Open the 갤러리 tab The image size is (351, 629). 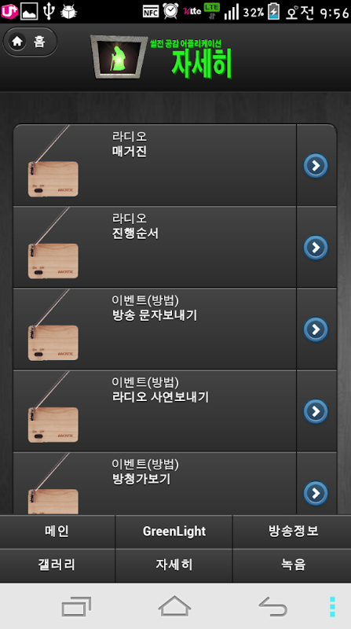(x=57, y=565)
